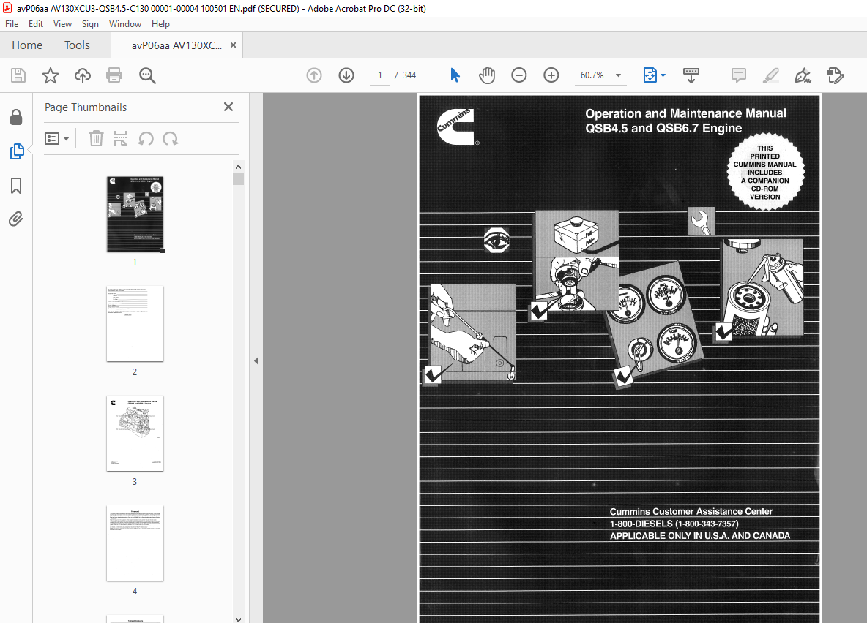Click the insert page break icon
The image size is (867, 623).
pyautogui.click(x=120, y=139)
